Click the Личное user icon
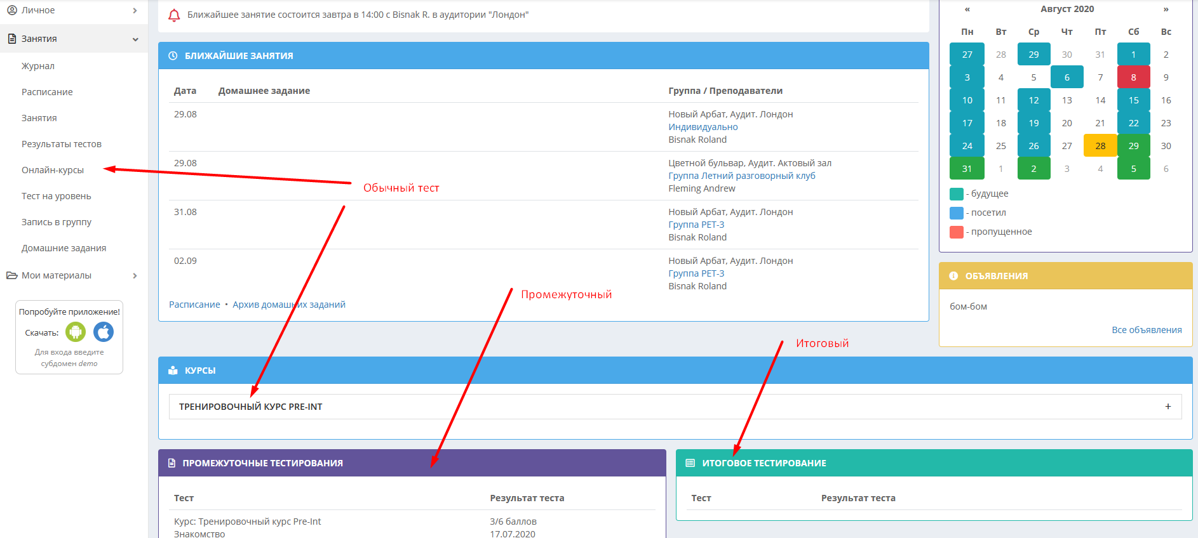The image size is (1198, 538). 12,10
